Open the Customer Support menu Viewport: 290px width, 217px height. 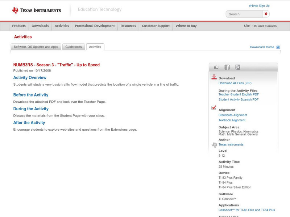(156, 26)
